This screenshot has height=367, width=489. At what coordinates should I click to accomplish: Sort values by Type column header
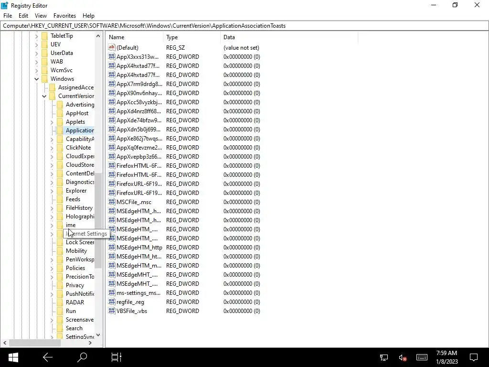tap(191, 37)
